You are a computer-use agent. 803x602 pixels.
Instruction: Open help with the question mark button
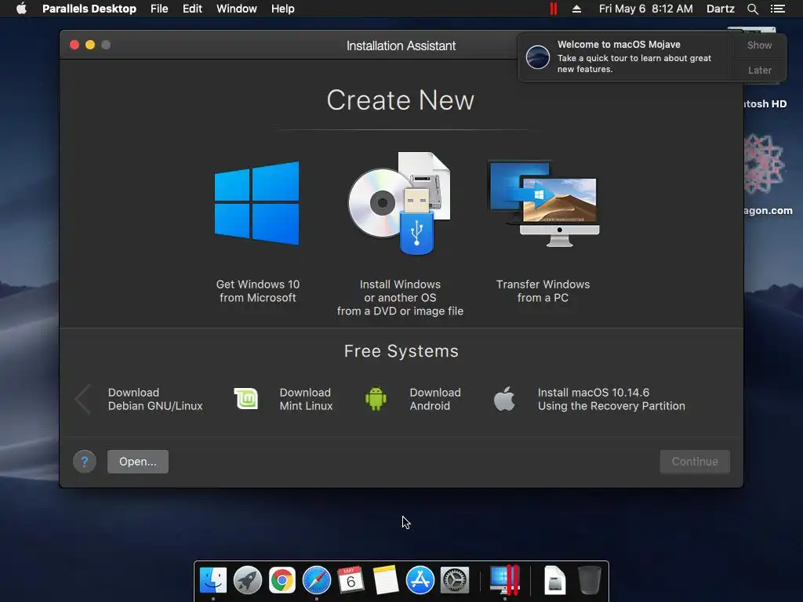tap(85, 462)
